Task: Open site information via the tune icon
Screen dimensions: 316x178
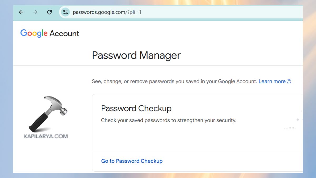Action: tap(65, 12)
